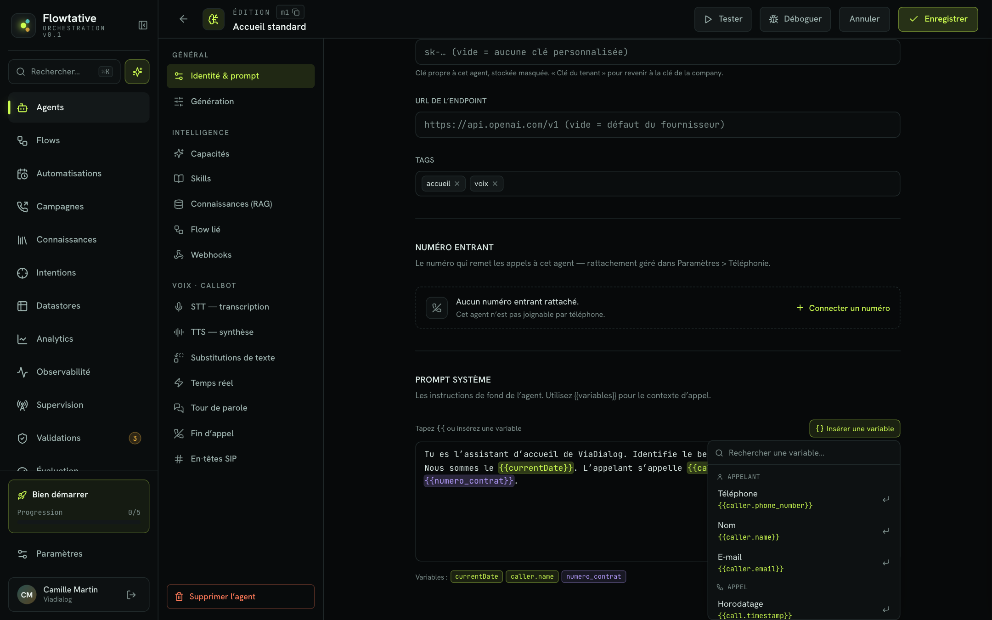Open Observabilité section

tap(79, 372)
